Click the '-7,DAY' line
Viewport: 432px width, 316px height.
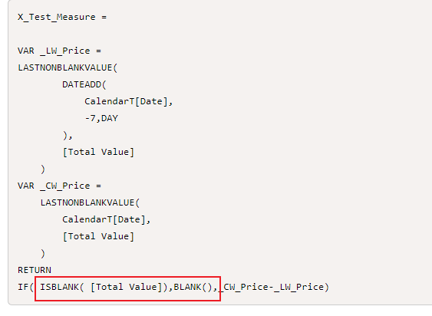click(x=101, y=118)
